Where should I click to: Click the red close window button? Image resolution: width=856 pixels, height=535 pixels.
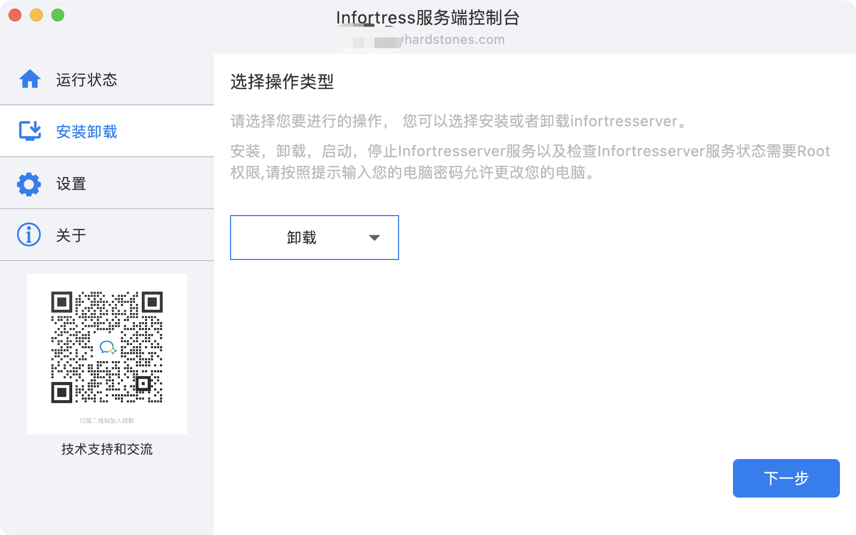pyautogui.click(x=15, y=15)
